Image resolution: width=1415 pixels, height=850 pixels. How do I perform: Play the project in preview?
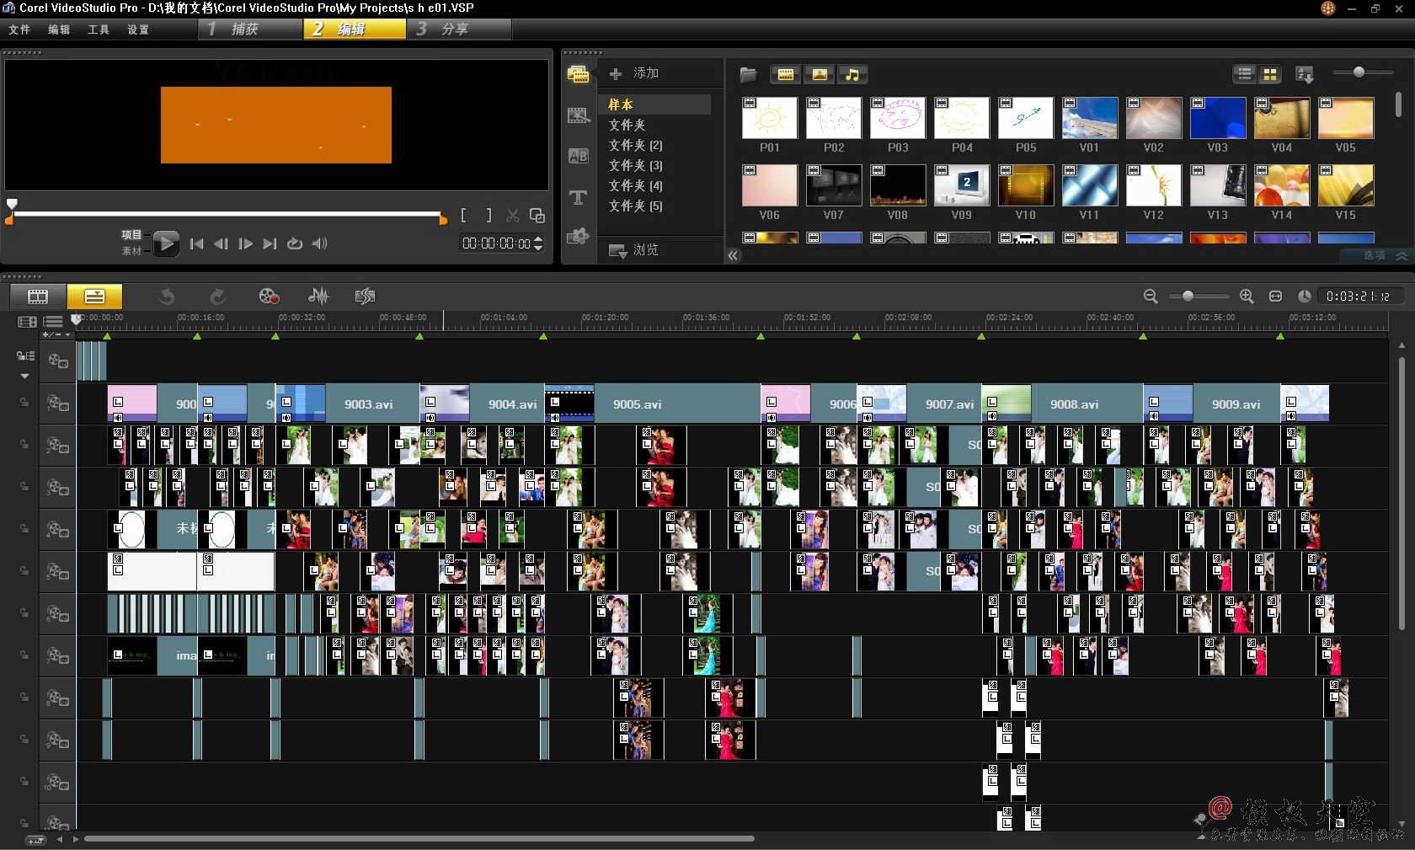click(166, 243)
